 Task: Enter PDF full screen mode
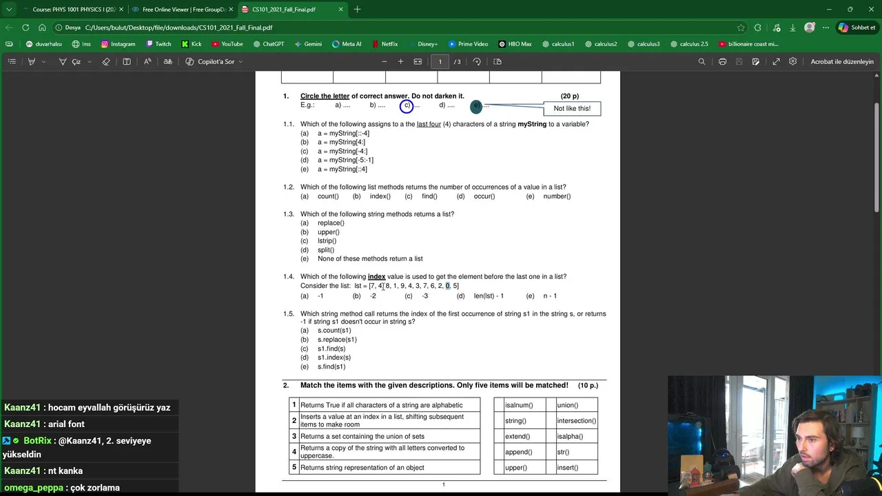[776, 61]
